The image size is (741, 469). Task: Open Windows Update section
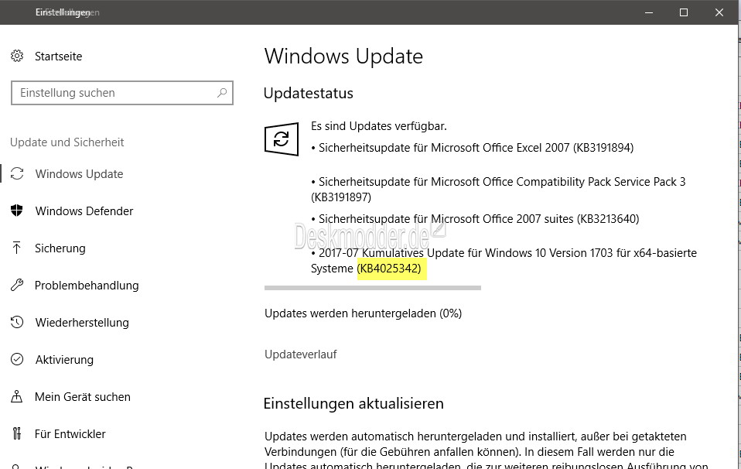[x=79, y=174]
